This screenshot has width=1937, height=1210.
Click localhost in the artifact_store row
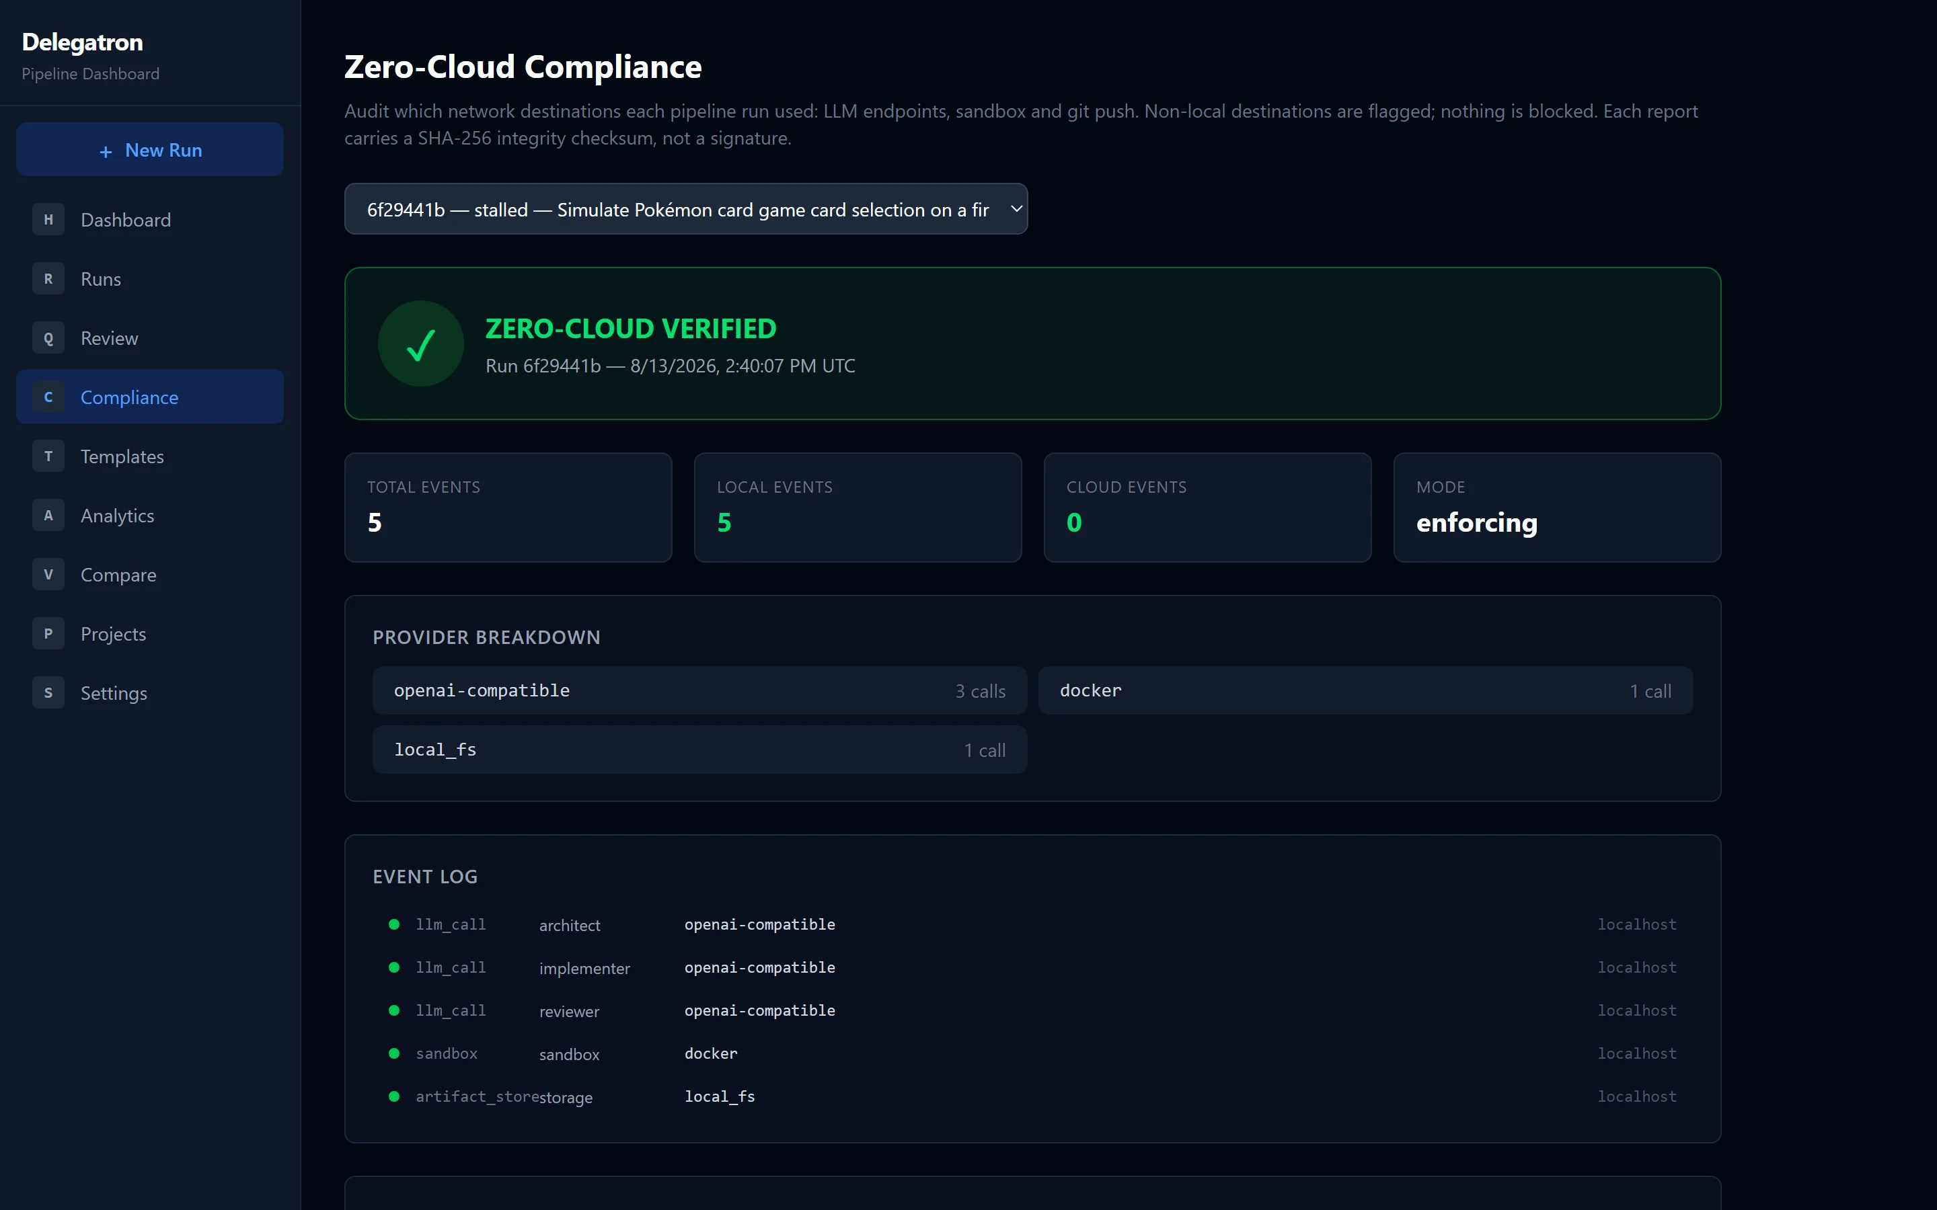pos(1637,1096)
